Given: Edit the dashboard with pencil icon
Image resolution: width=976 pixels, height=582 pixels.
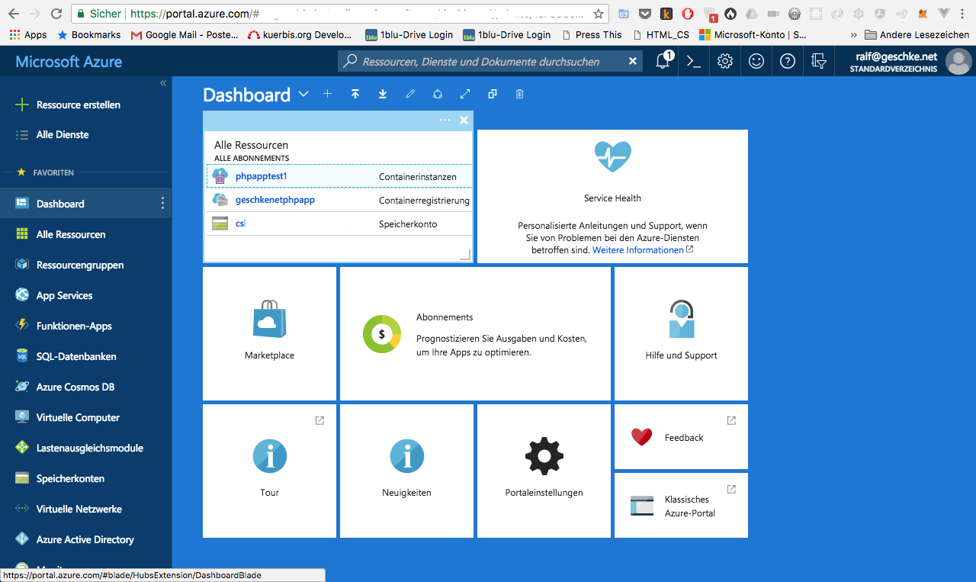Looking at the screenshot, I should pos(410,94).
